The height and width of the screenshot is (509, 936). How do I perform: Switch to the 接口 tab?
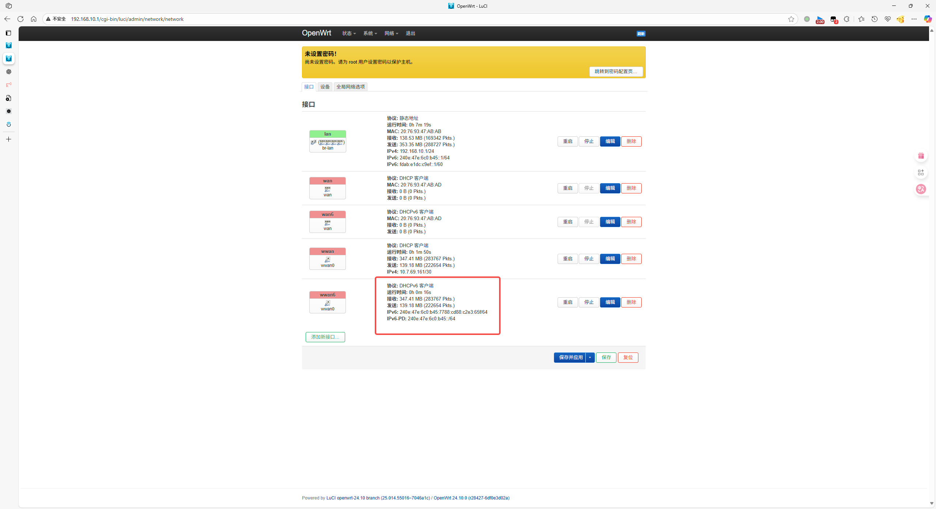(309, 87)
